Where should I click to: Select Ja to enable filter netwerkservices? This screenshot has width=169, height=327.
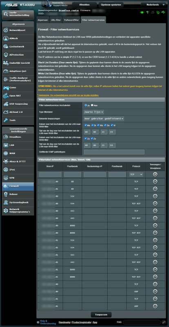[86, 105]
